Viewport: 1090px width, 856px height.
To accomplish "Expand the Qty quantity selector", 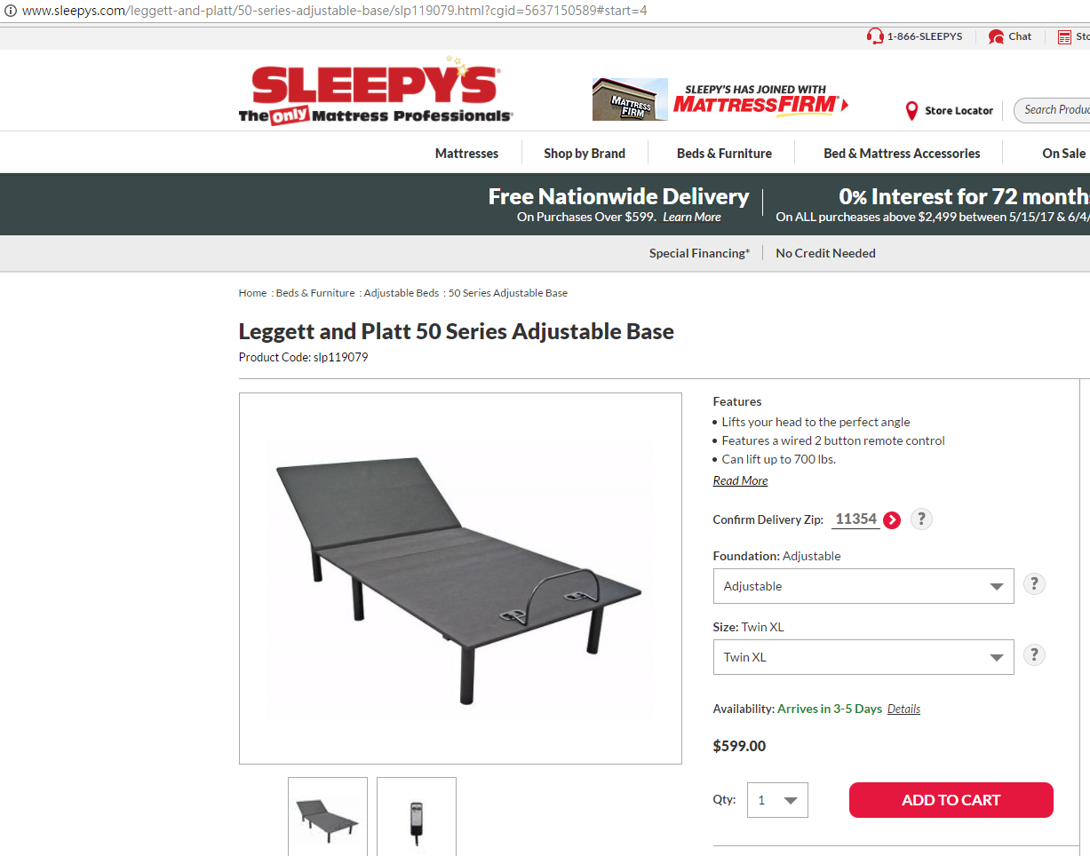I will [777, 800].
